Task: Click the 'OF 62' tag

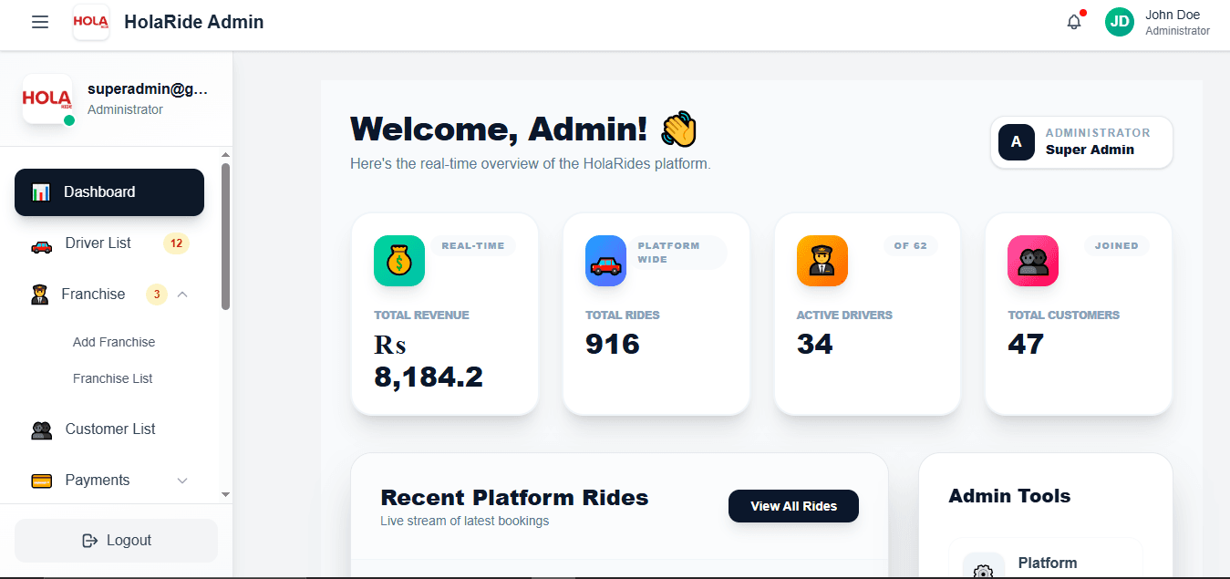Action: 910,245
